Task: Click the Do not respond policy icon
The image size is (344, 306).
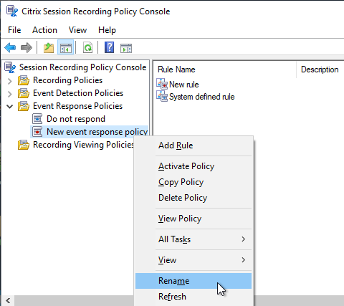Action: (x=37, y=119)
